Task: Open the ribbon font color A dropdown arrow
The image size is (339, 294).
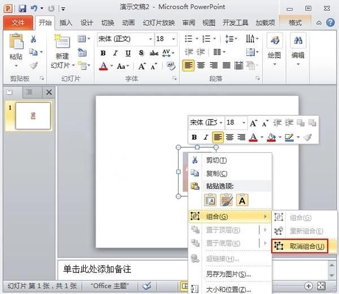Action: 112,66
